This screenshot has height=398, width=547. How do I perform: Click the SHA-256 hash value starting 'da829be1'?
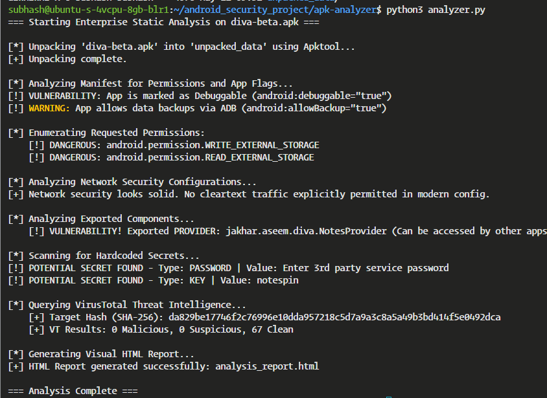tap(334, 317)
